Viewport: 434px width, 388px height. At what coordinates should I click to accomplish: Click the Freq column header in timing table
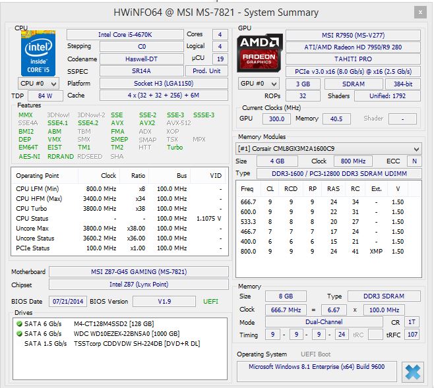(249, 189)
